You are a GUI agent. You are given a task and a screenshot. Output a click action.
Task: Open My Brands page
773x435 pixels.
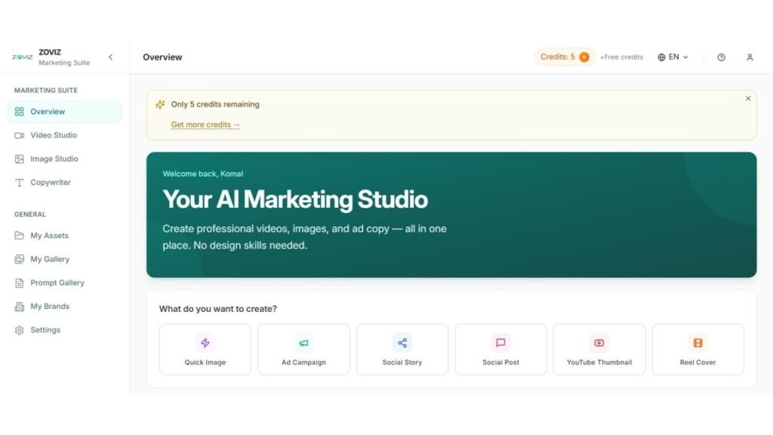point(65,307)
